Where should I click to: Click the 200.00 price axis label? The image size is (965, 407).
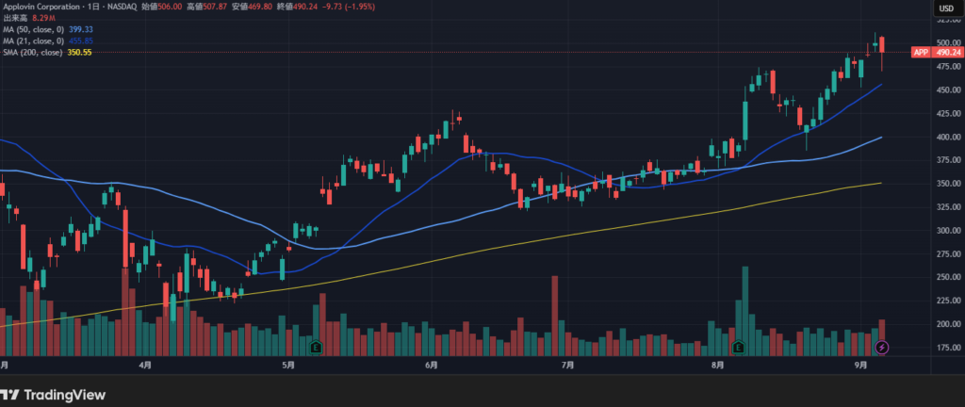[948, 324]
